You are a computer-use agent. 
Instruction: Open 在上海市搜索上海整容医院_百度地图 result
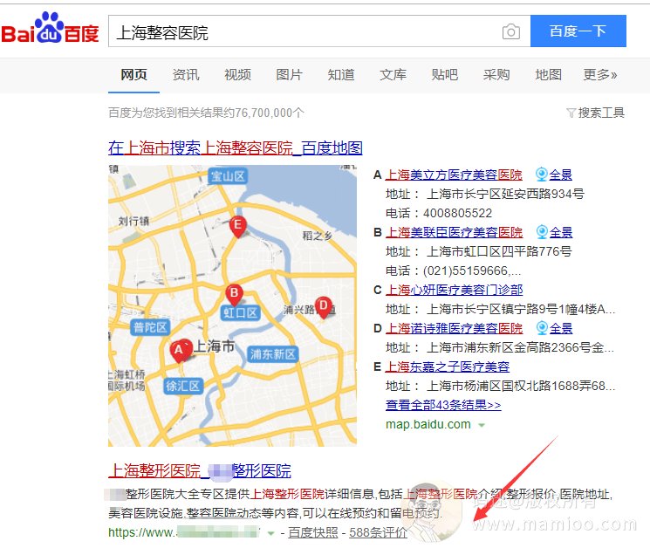coord(236,147)
